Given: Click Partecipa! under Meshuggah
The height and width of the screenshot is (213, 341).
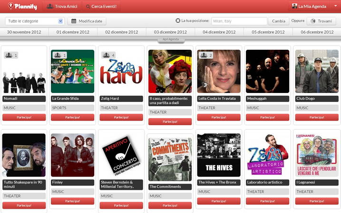Looking at the screenshot, I should [x=267, y=117].
